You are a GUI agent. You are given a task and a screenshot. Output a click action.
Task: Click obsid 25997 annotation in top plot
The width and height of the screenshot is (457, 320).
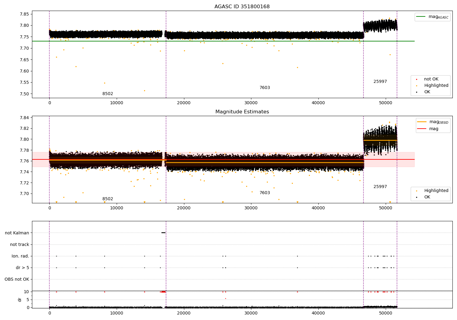pos(380,82)
